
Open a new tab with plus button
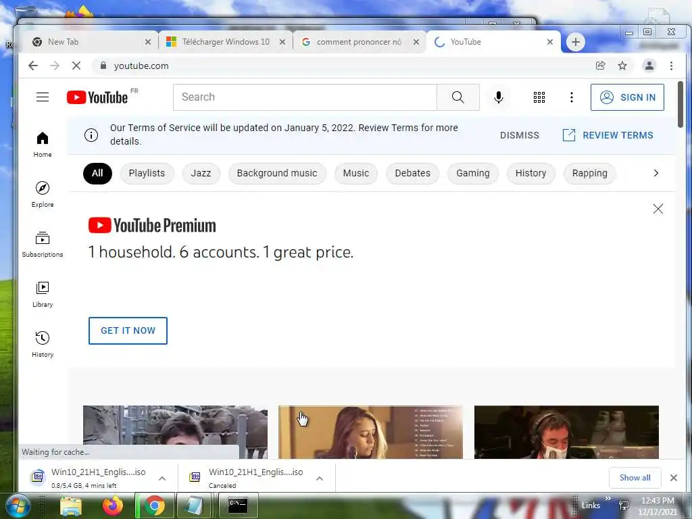pyautogui.click(x=576, y=42)
